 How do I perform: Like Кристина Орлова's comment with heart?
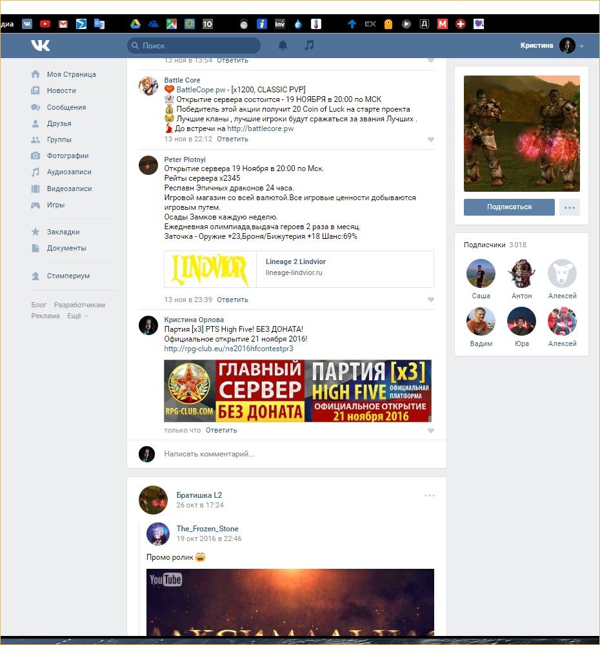point(431,430)
